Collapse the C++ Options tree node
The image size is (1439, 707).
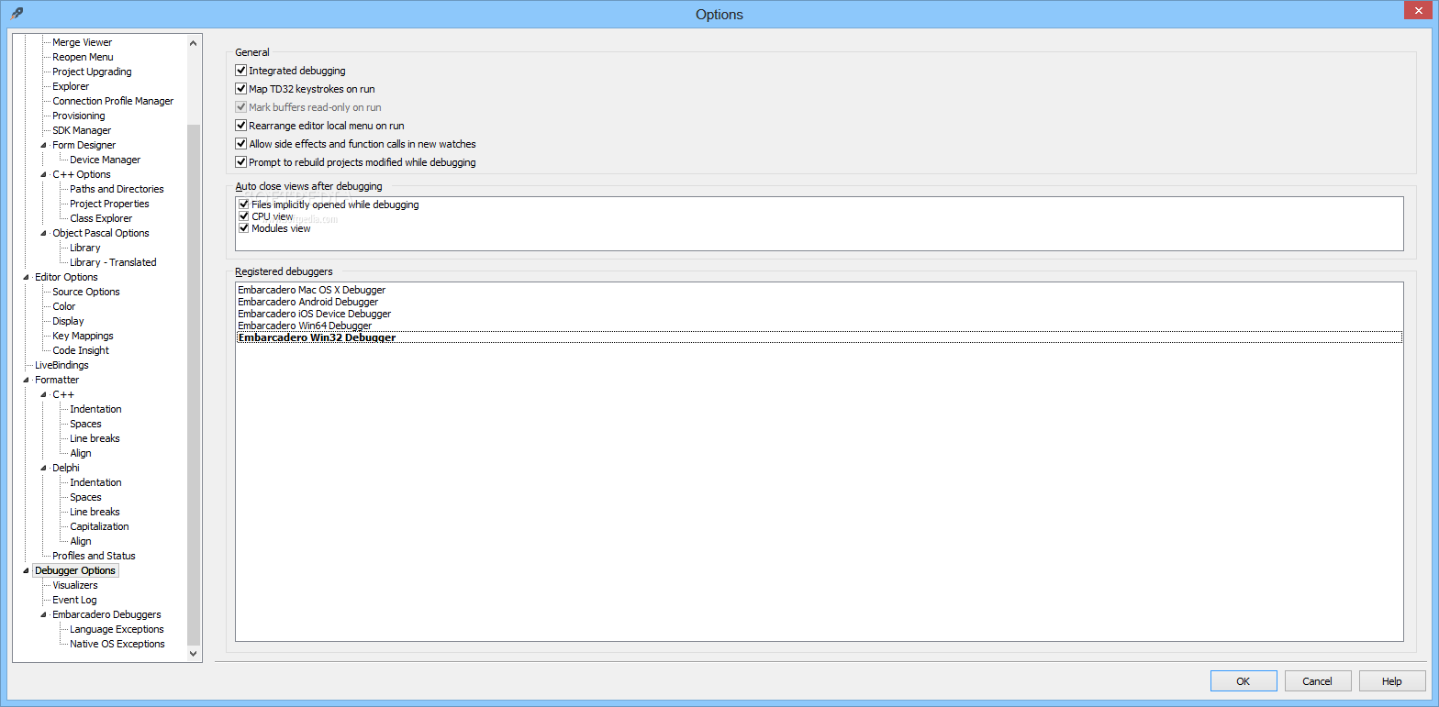click(44, 174)
